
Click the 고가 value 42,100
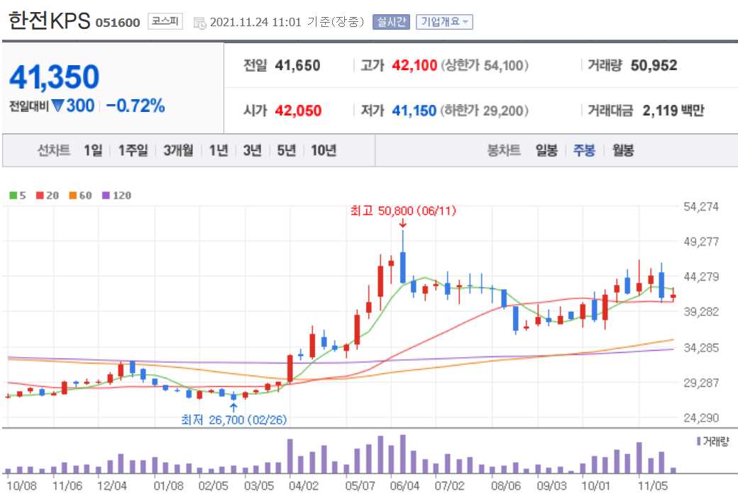tap(414, 65)
